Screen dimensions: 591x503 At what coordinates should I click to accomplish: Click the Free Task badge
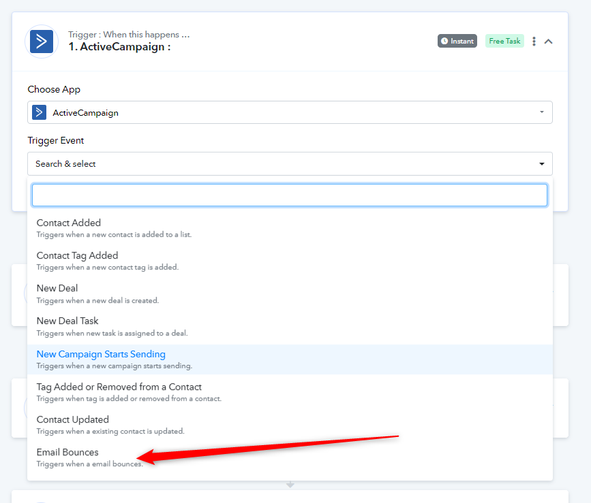tap(504, 41)
